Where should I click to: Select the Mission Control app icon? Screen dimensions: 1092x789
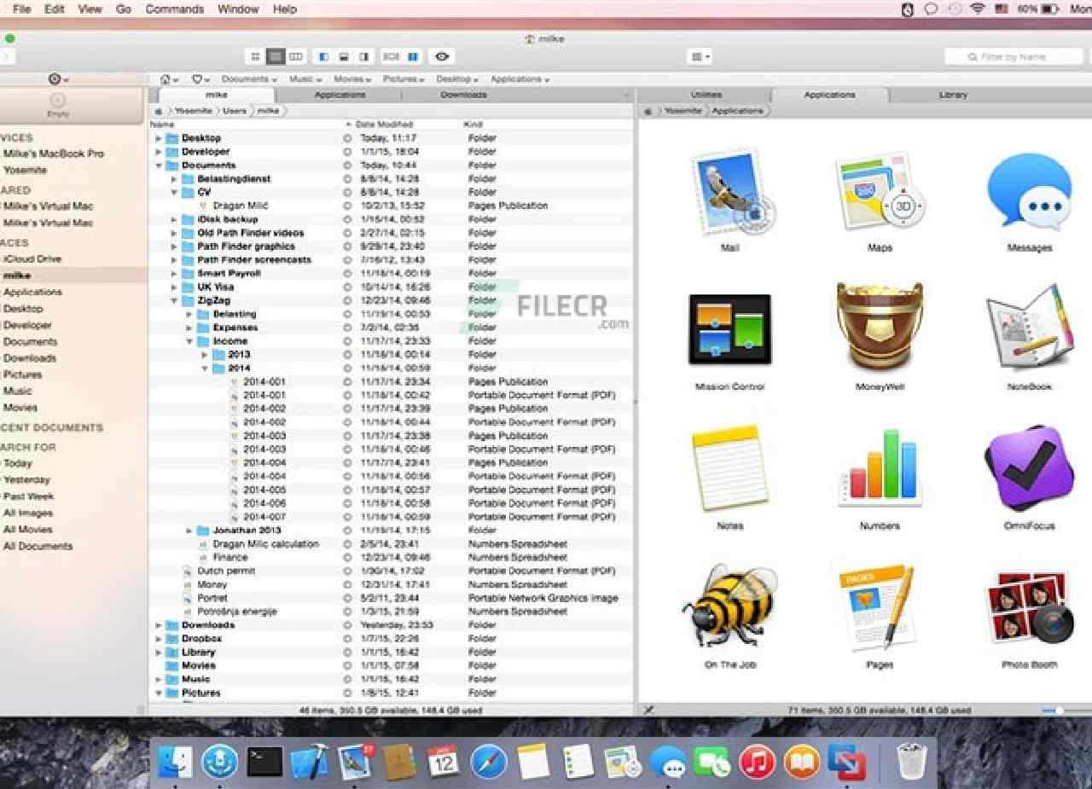730,329
